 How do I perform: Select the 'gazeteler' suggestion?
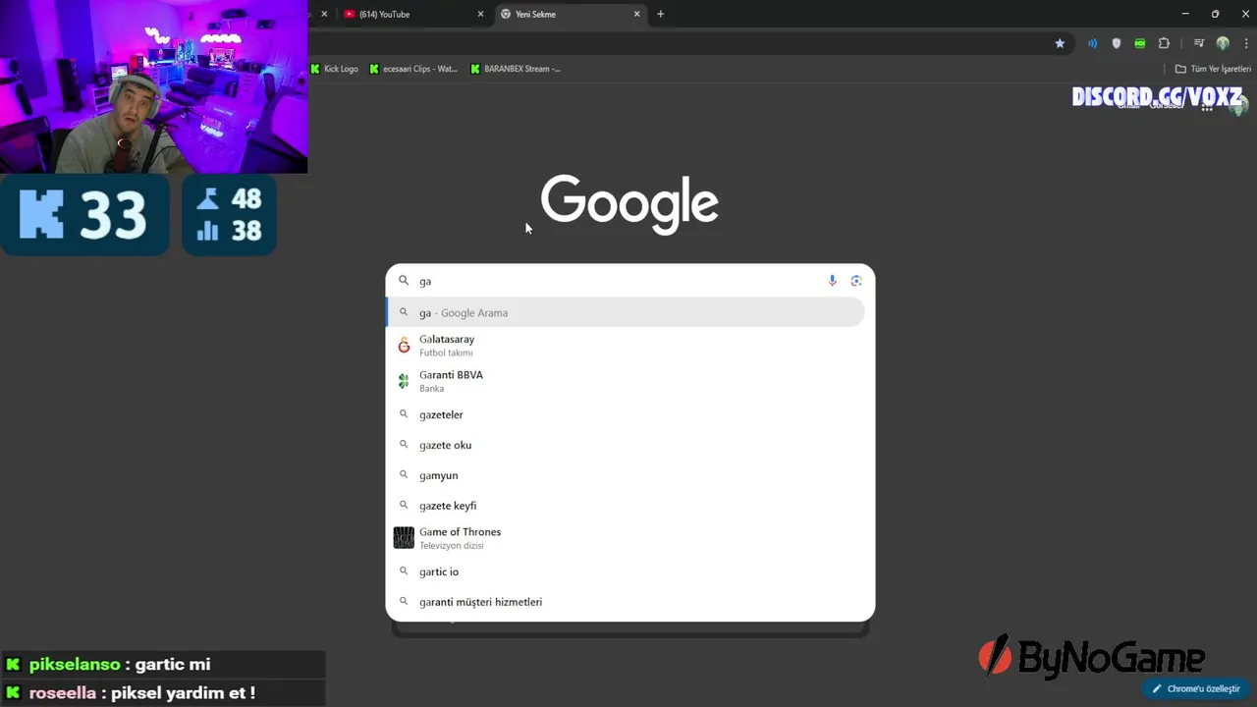[626, 414]
